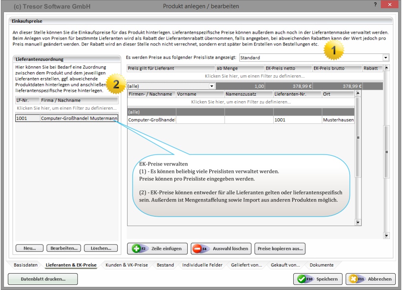The width and height of the screenshot is (402, 290).
Task: Click Datenblatt drucken... button
Action: pyautogui.click(x=43, y=279)
